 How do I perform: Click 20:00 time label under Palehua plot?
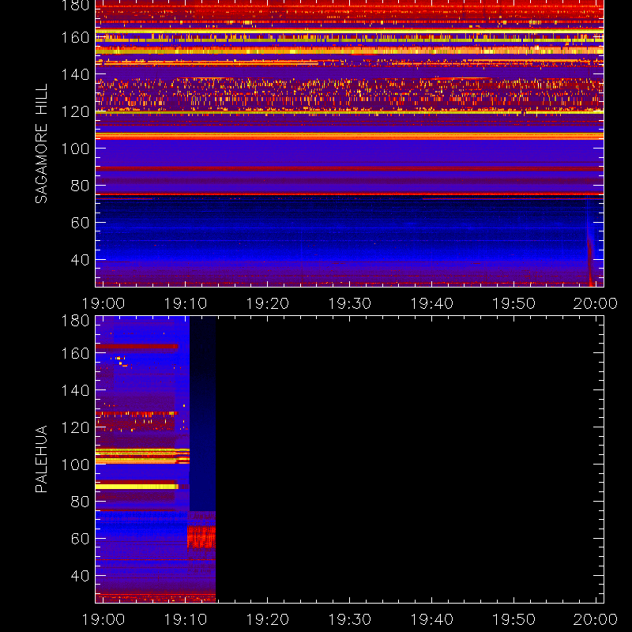(x=596, y=619)
